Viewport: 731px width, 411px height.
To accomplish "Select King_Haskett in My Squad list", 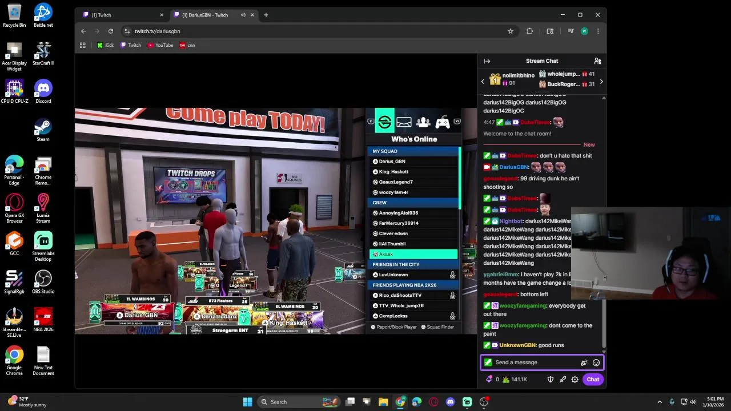I will [x=413, y=172].
